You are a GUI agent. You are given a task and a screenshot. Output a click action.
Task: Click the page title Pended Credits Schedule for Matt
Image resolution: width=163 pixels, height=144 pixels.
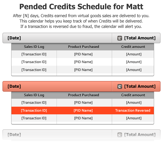click(81, 7)
